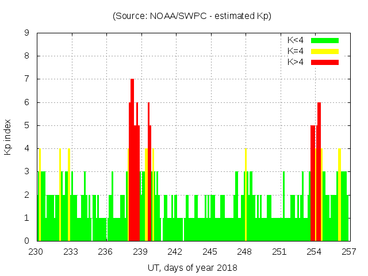The height and width of the screenshot is (276, 368).
Task: Select the "K<4" legend label text
Action: click(x=297, y=40)
